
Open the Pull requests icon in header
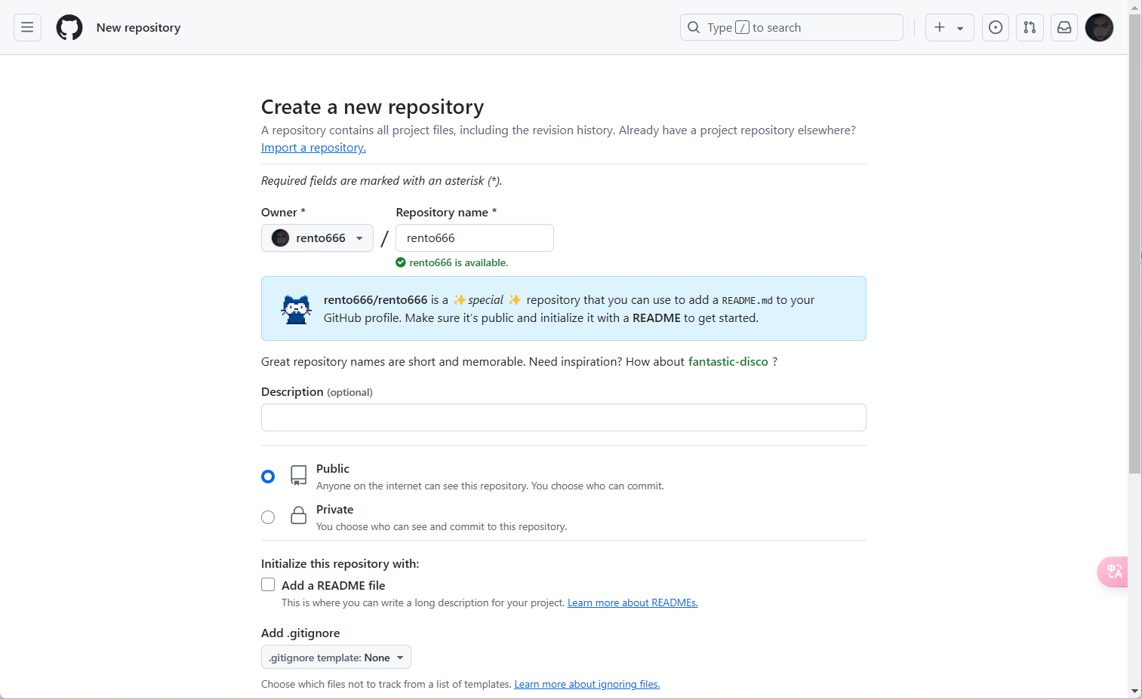[1030, 28]
